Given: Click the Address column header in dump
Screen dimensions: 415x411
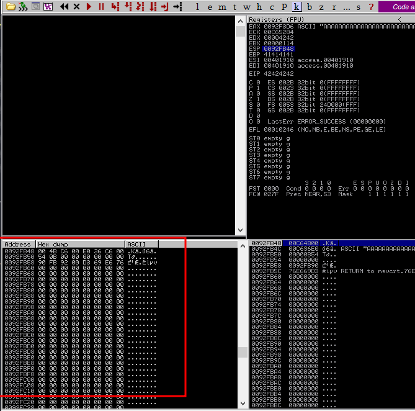Looking at the screenshot, I should (17, 244).
